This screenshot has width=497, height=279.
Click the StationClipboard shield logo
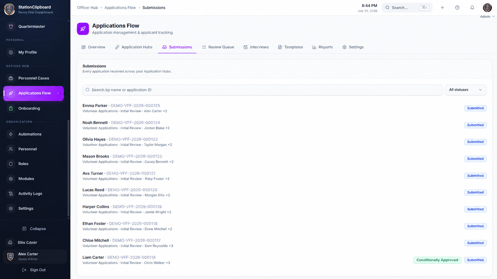tap(10, 9)
